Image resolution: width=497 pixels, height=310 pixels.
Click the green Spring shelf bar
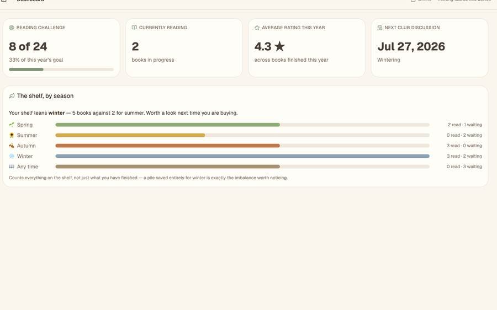[x=168, y=125]
